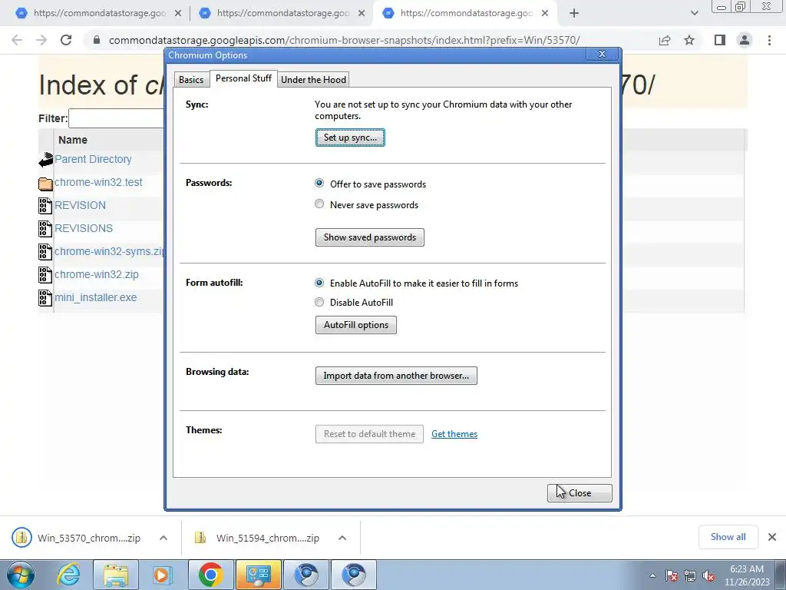This screenshot has height=590, width=786.
Task: Select the Personal Stuff tab
Action: coord(243,78)
